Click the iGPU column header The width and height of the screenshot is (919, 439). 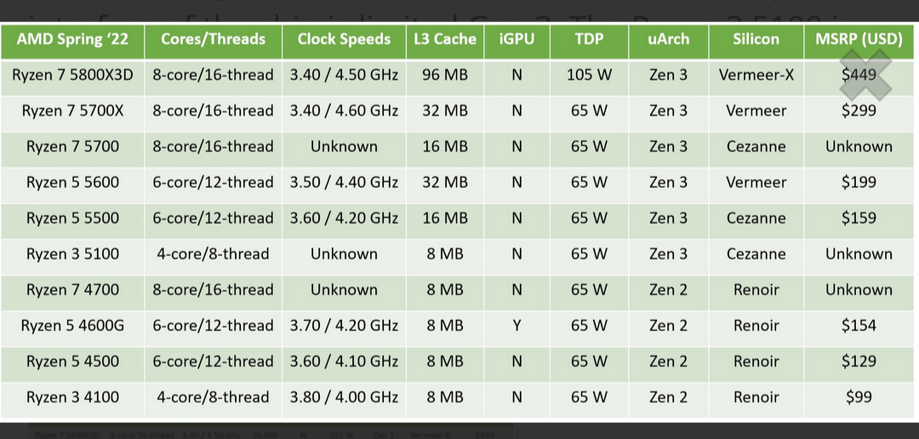pyautogui.click(x=517, y=39)
